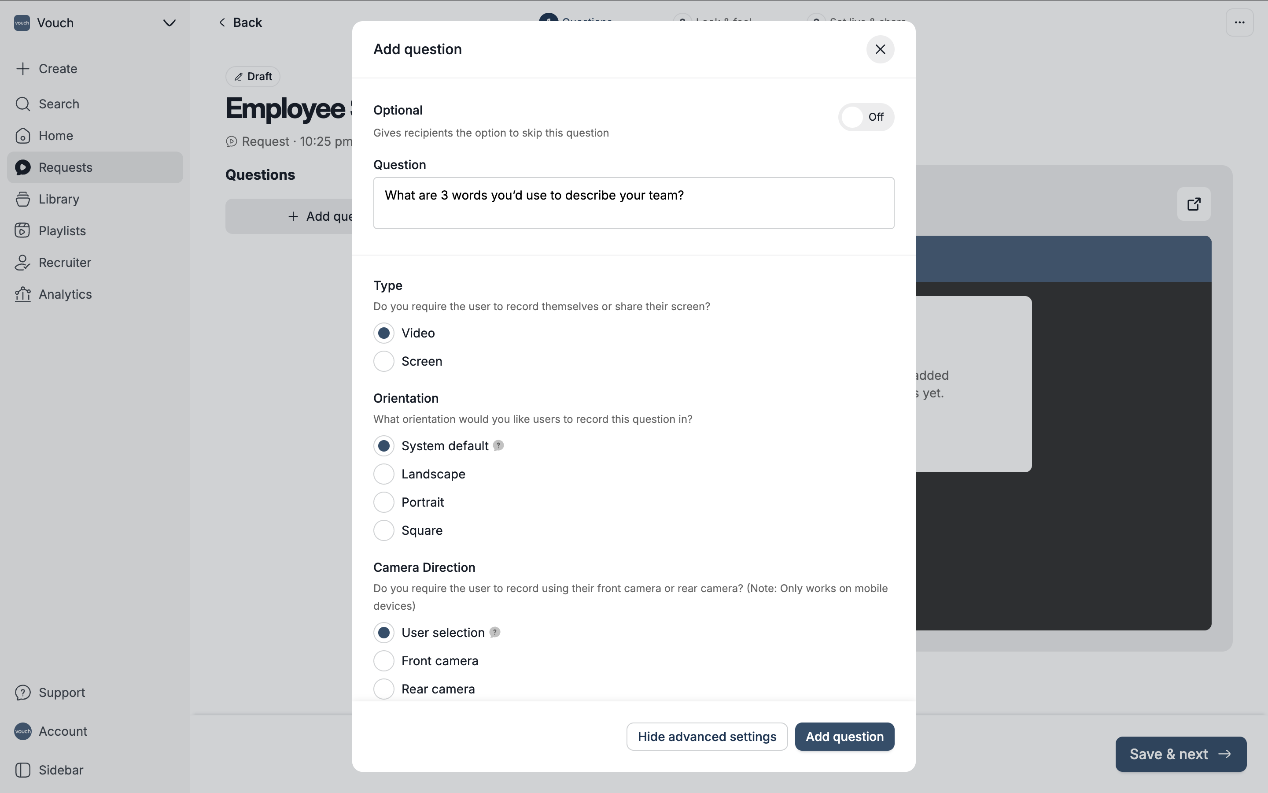Viewport: 1268px width, 793px height.
Task: Go Back using the chevron link
Action: (240, 22)
